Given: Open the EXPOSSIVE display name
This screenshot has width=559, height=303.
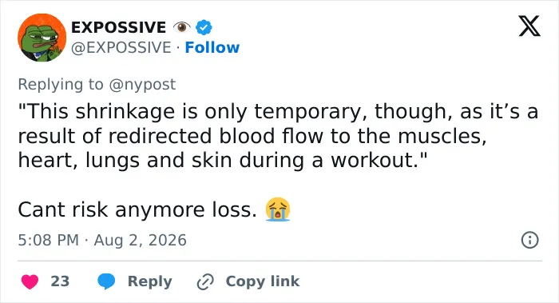Looking at the screenshot, I should click(x=118, y=27).
